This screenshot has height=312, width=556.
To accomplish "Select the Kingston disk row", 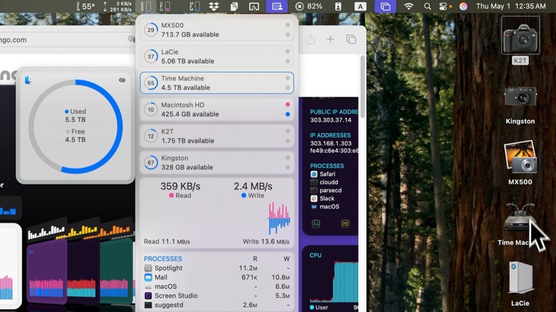I will click(217, 162).
